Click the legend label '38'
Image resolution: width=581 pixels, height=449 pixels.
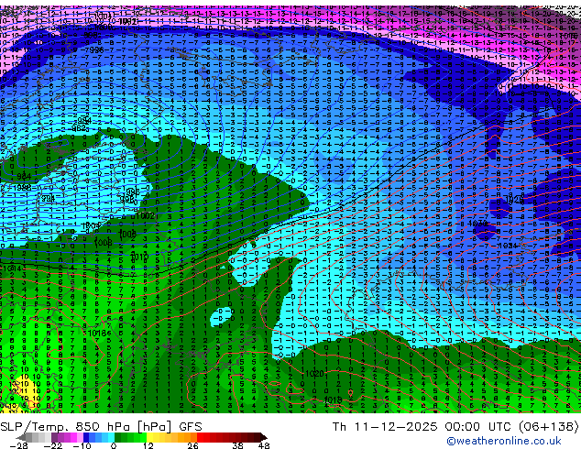(238, 445)
